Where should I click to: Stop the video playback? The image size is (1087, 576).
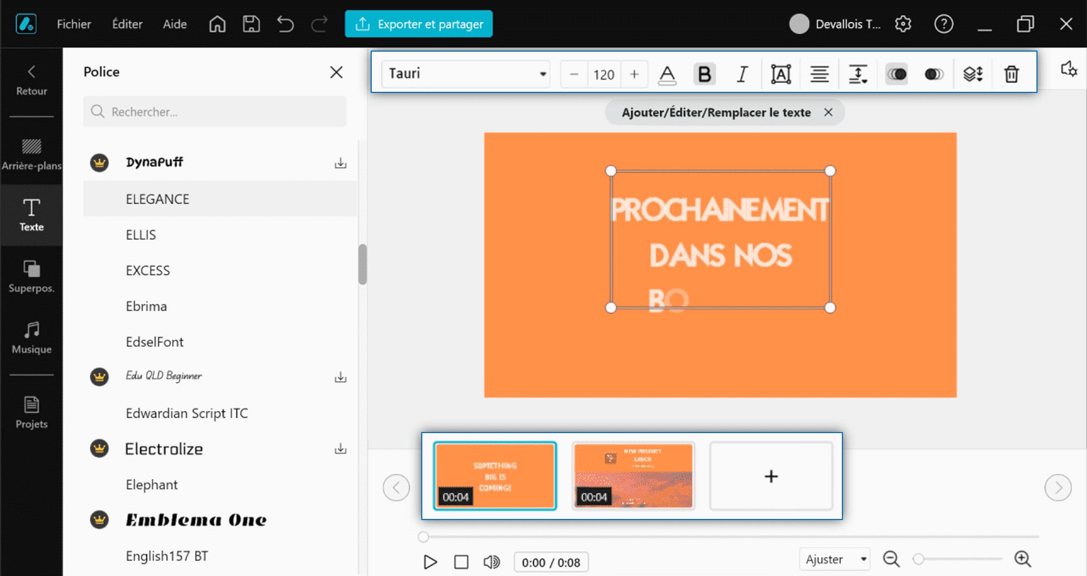pyautogui.click(x=461, y=562)
